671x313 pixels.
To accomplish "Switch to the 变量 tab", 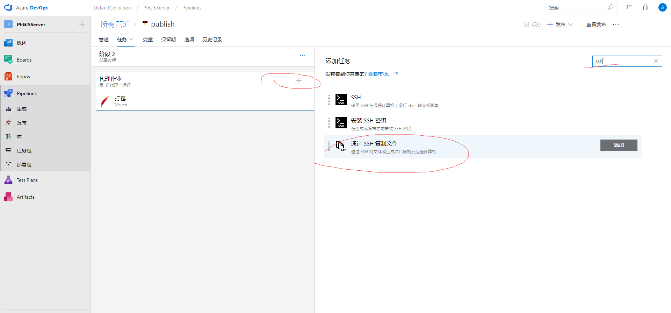I will (147, 40).
